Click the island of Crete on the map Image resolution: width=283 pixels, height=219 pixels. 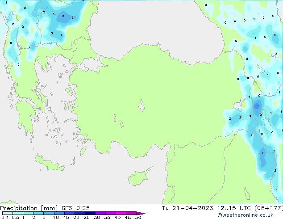coord(50,164)
